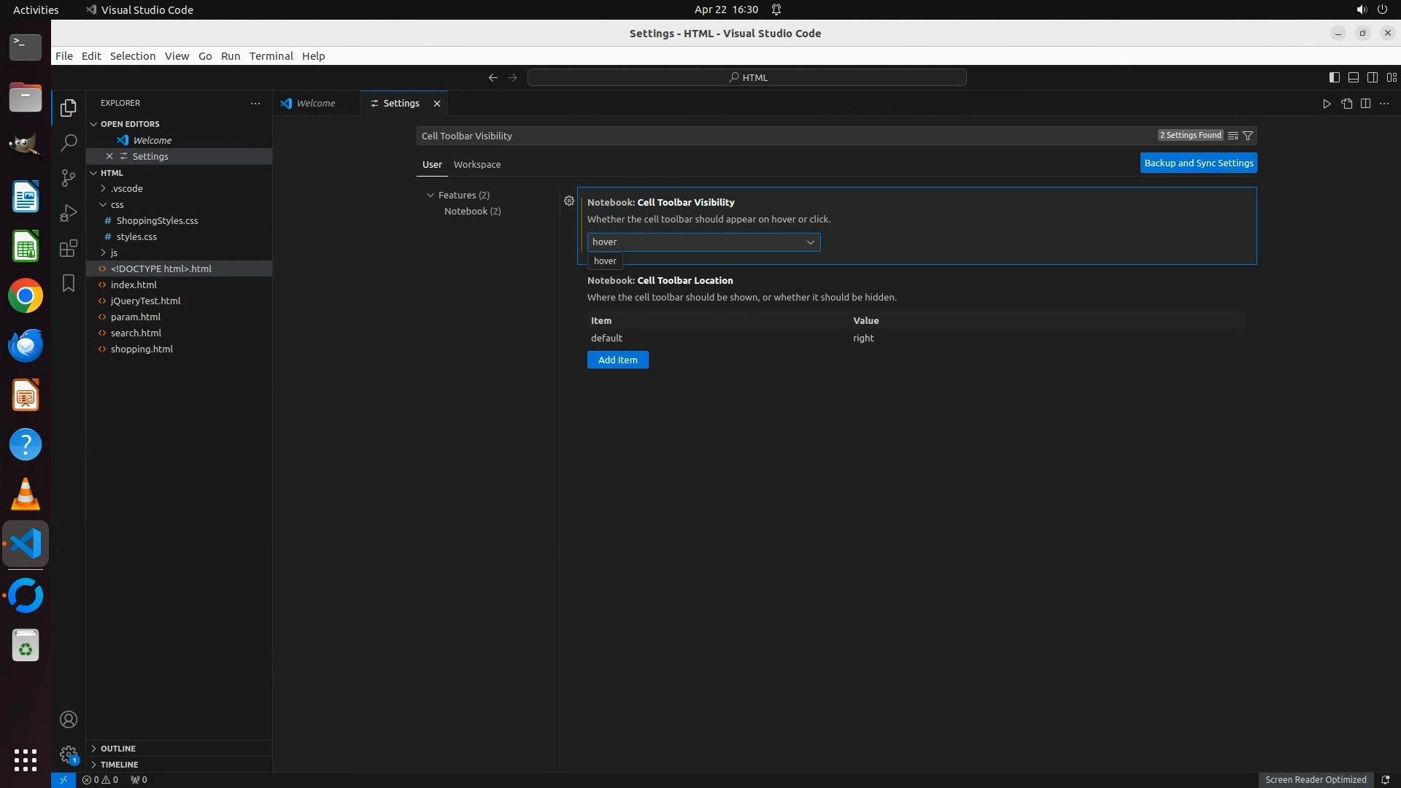Click the settings filter funnel icon
This screenshot has width=1401, height=788.
1248,136
